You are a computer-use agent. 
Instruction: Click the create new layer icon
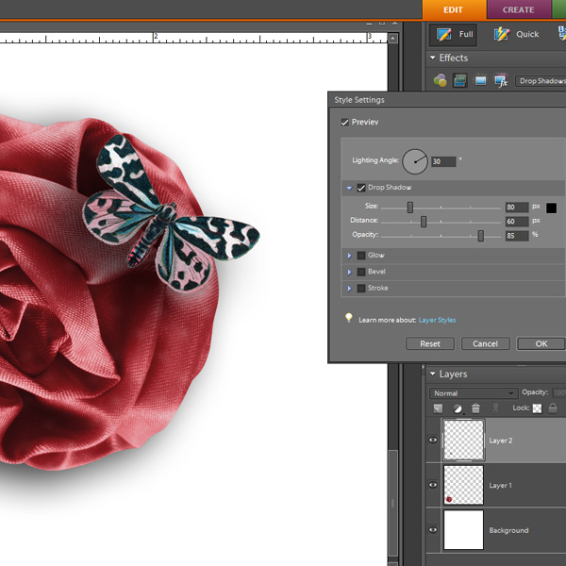click(440, 408)
